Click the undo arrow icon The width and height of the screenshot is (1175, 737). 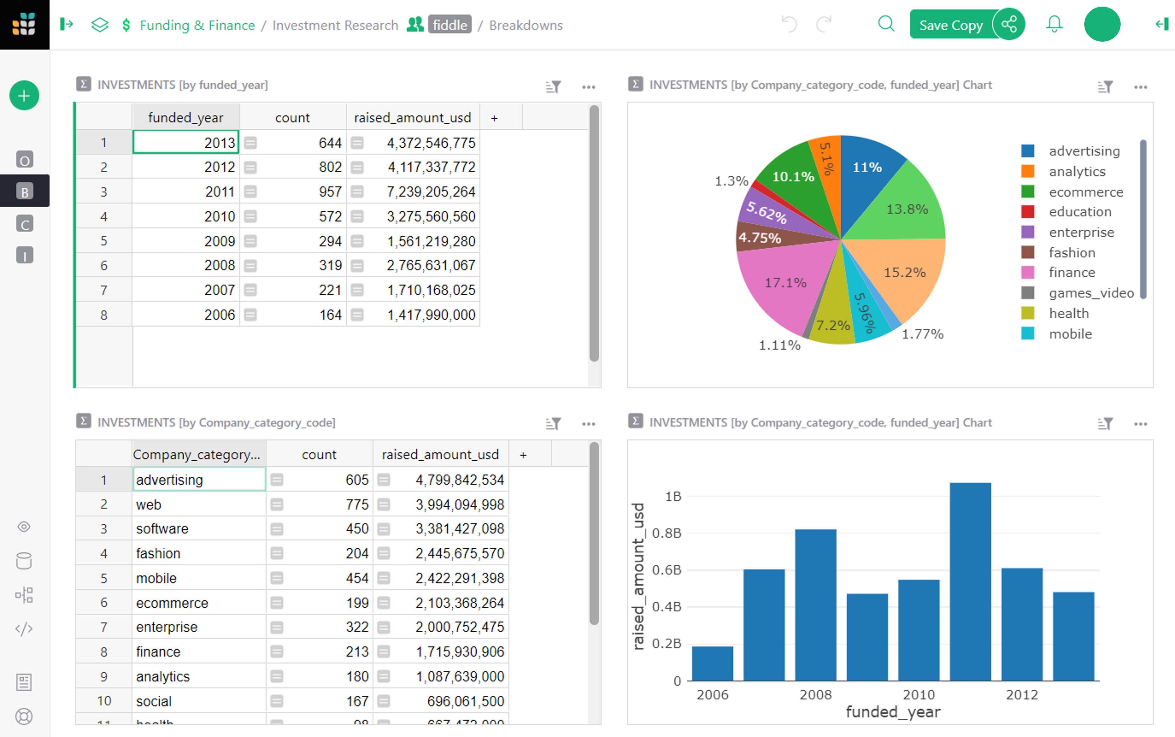(789, 24)
